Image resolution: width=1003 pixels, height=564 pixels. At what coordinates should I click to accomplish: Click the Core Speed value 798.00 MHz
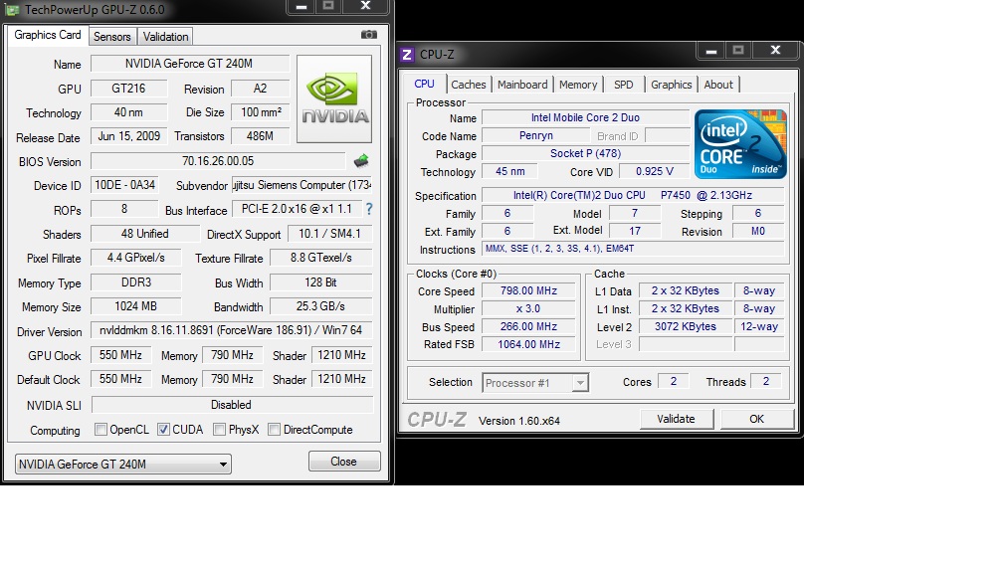[528, 290]
